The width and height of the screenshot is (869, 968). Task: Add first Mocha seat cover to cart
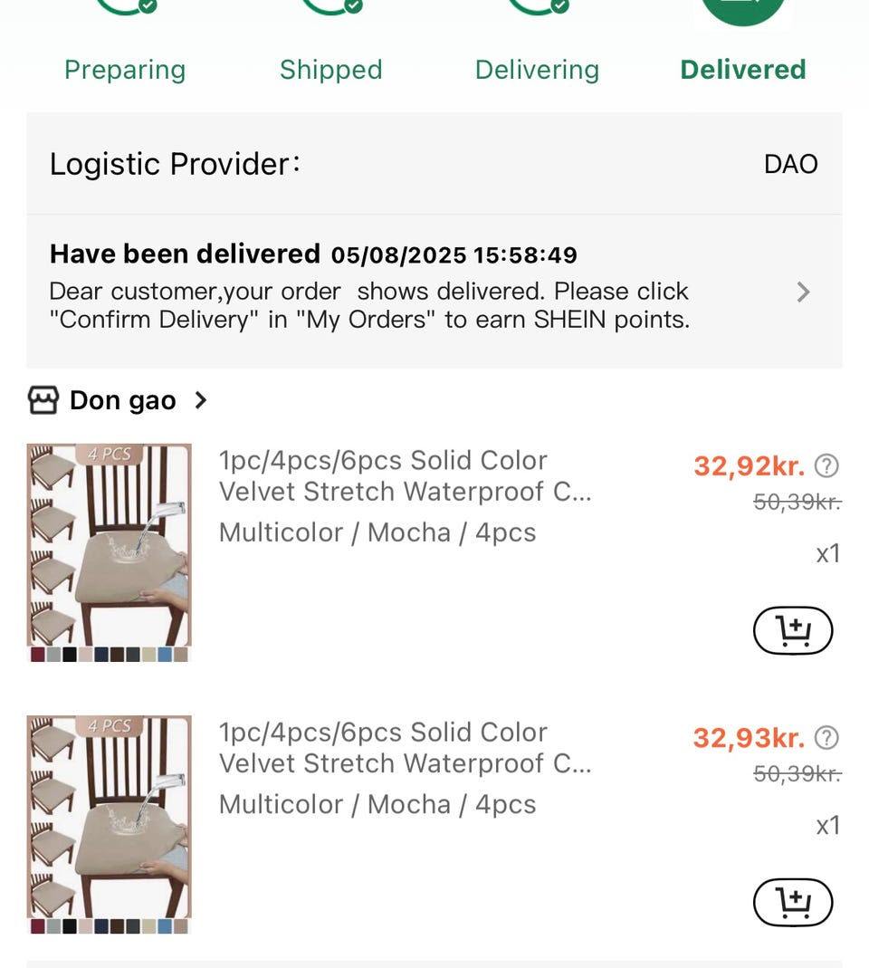pyautogui.click(x=792, y=630)
